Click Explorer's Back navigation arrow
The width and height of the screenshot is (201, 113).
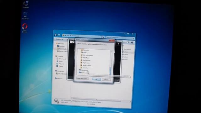(x=56, y=35)
